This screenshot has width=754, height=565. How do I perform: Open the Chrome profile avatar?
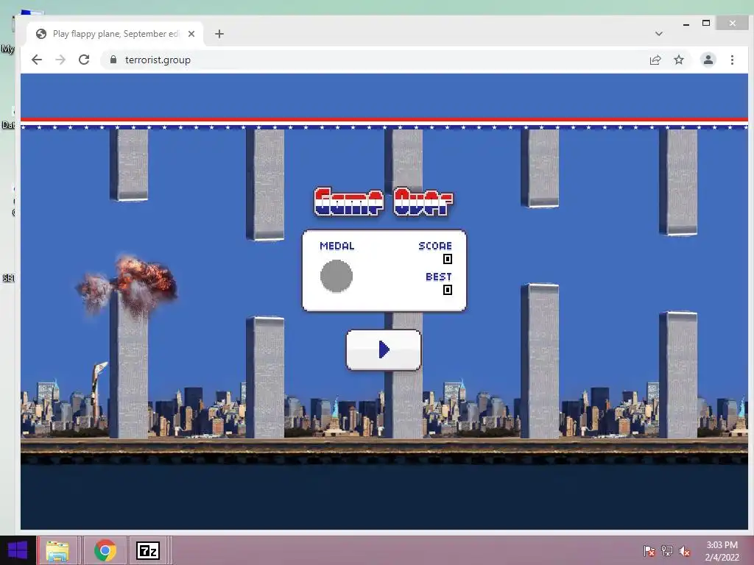pyautogui.click(x=708, y=60)
